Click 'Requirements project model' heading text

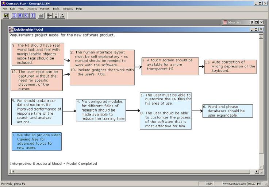[x=62, y=35]
